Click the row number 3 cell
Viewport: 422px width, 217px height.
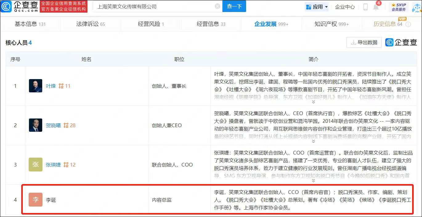[x=15, y=165]
